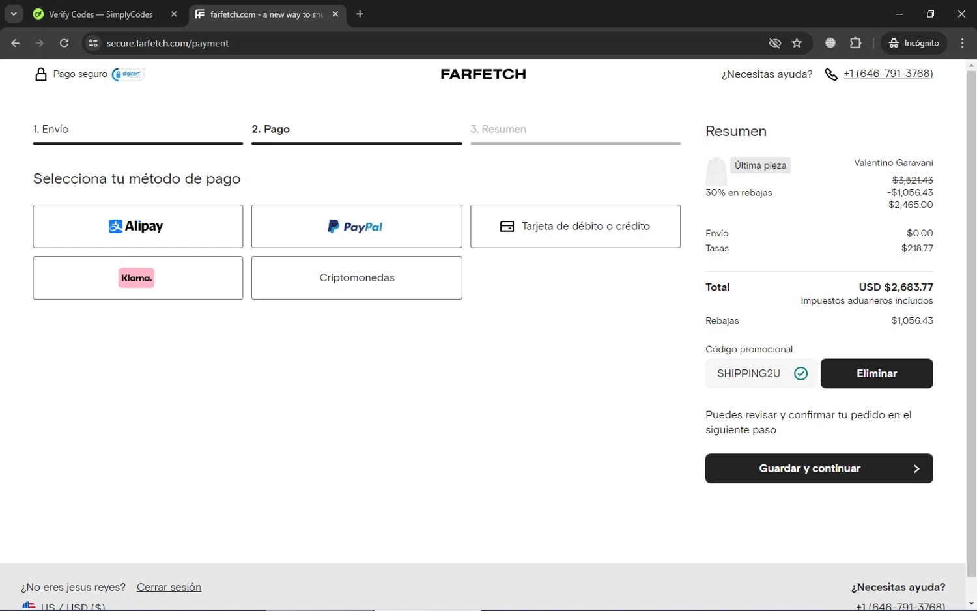977x611 pixels.
Task: Select Tarjeta de débito o crédito
Action: [x=576, y=226]
